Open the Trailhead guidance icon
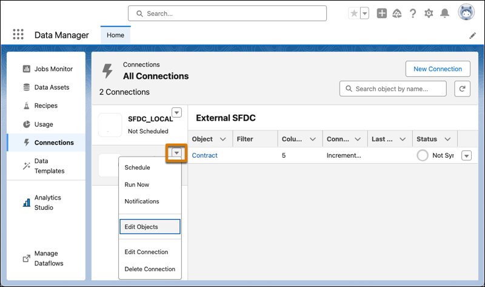Screen dimensions: 485x287 point(397,13)
